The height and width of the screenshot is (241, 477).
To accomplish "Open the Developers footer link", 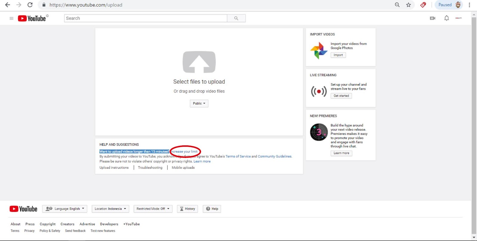I will click(109, 224).
